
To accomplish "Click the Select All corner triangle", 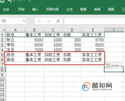I will tap(3, 30).
